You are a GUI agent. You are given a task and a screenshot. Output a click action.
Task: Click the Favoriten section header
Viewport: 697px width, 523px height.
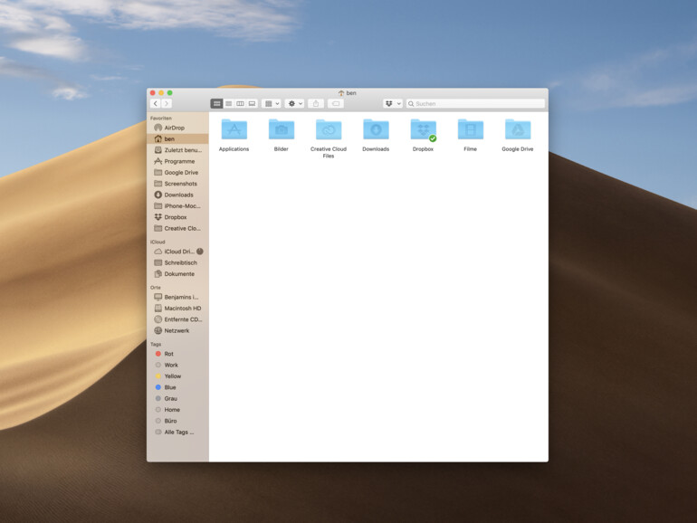point(161,119)
